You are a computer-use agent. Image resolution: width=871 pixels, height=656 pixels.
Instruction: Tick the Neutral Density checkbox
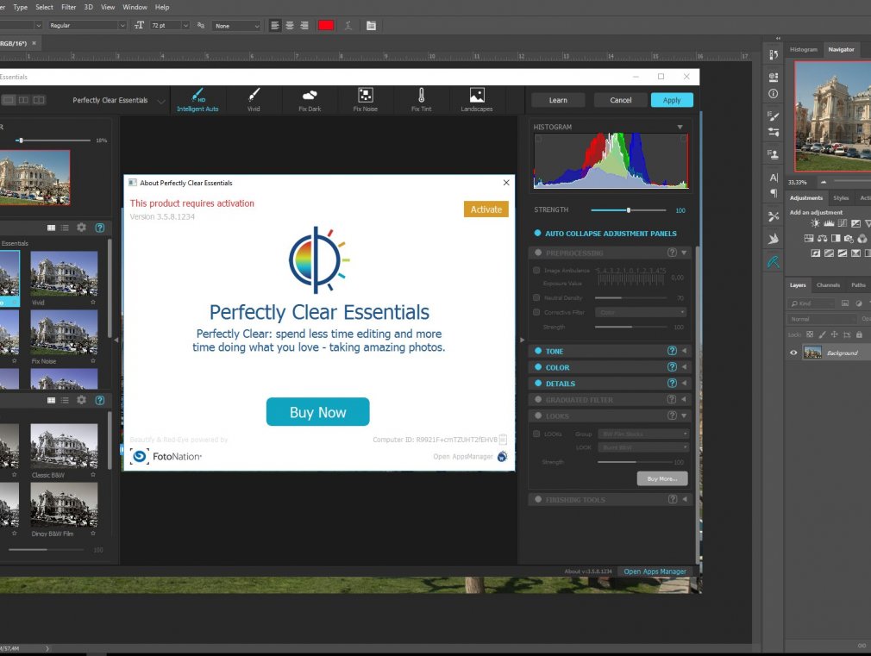click(x=536, y=297)
